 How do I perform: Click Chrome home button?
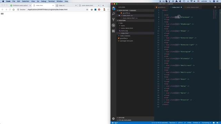(x=13, y=10)
